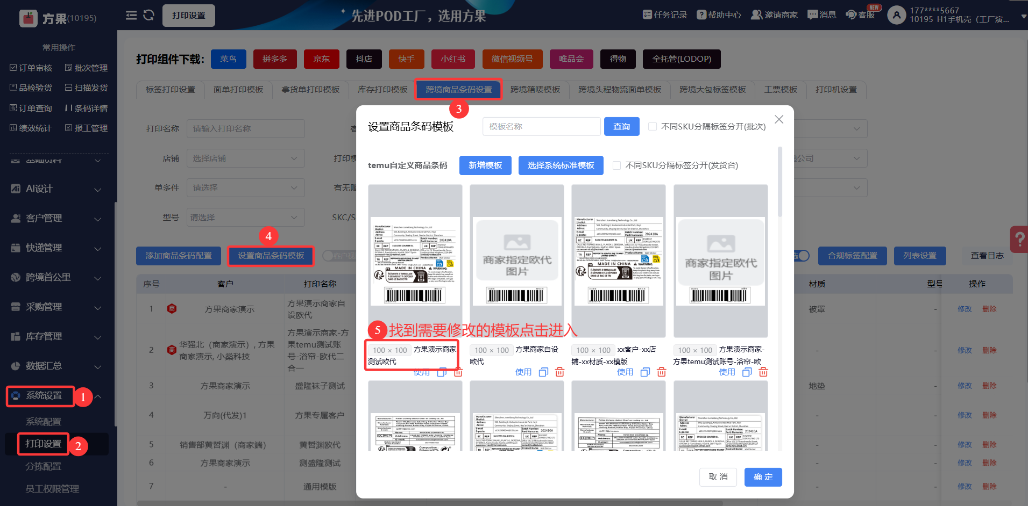Open the 型号 dropdown
The height and width of the screenshot is (506, 1028).
pyautogui.click(x=246, y=218)
